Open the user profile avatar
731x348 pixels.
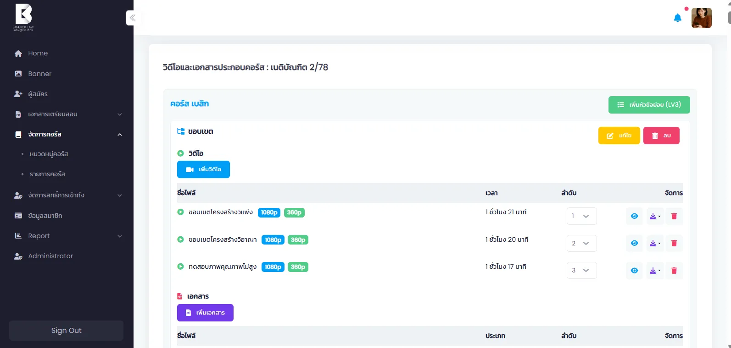tap(701, 18)
